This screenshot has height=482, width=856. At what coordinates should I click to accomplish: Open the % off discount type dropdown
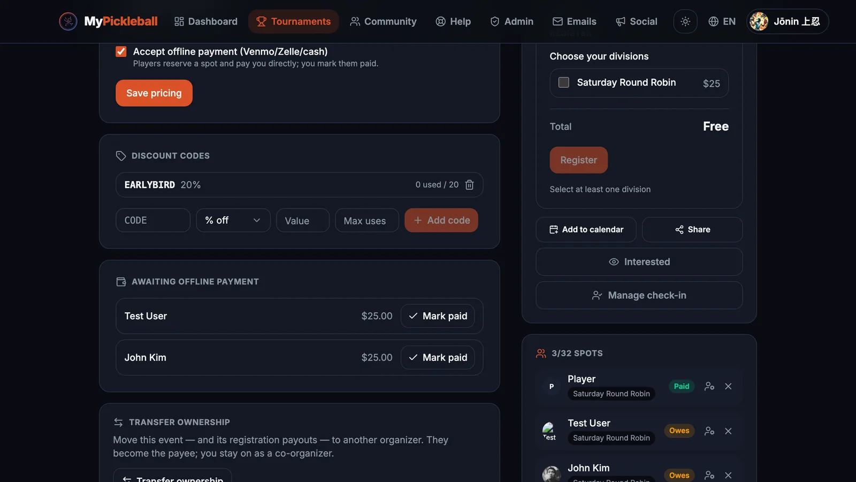click(233, 220)
